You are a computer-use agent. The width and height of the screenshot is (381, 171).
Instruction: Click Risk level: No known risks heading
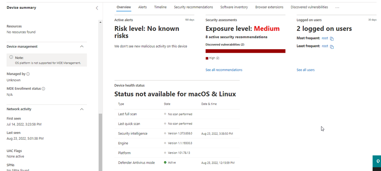click(147, 32)
